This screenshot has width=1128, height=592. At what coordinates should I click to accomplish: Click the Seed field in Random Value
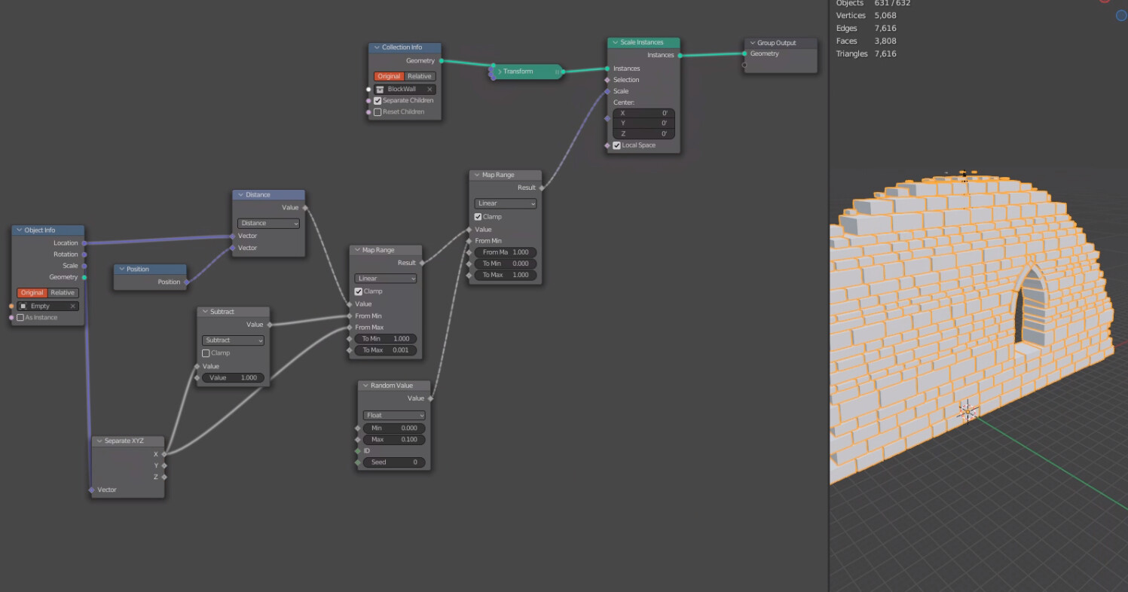tap(394, 462)
